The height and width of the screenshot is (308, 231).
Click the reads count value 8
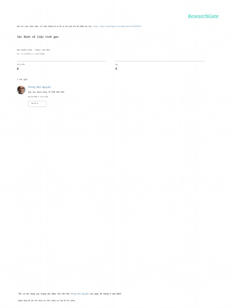(x=116, y=69)
